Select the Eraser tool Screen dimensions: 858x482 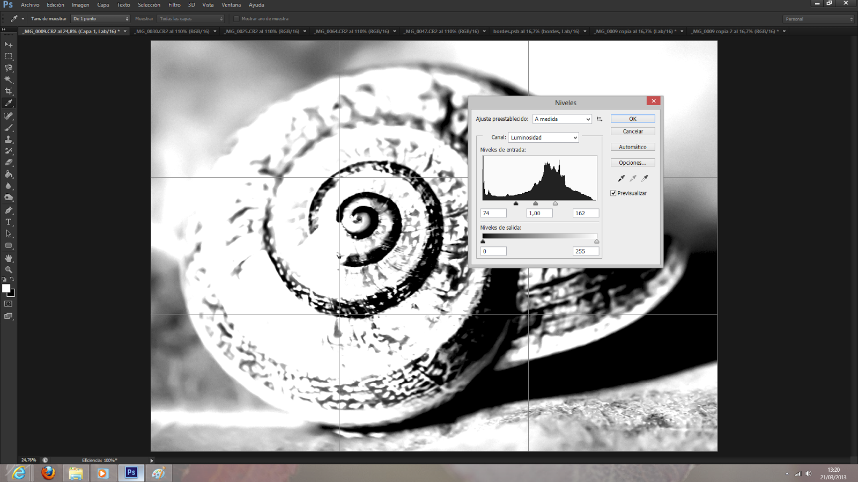[9, 163]
